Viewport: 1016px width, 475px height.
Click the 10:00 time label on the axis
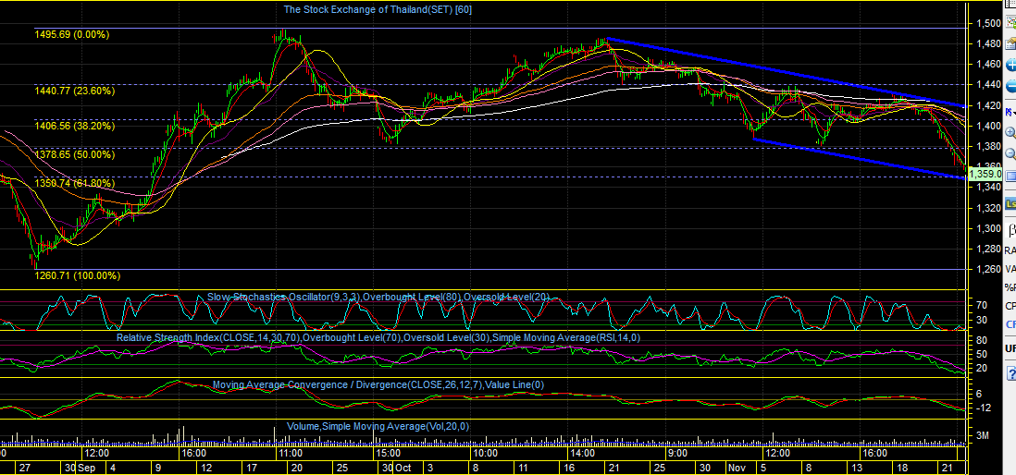pos(485,454)
